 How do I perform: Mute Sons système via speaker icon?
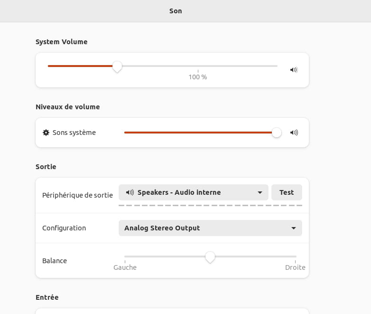[x=294, y=133]
